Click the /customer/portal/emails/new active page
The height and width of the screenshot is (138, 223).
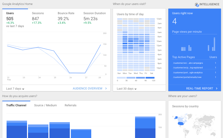click(x=187, y=77)
